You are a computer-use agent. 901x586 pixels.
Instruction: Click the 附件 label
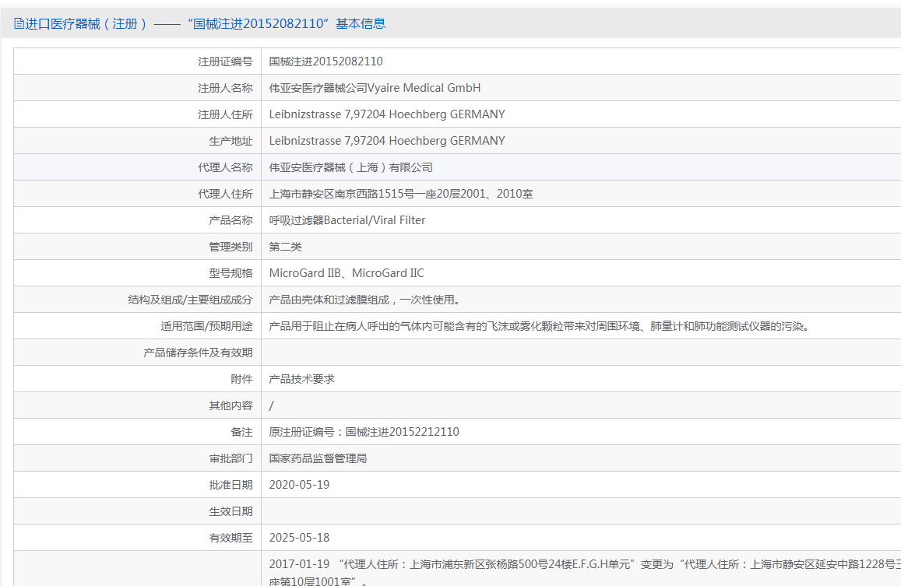(241, 378)
